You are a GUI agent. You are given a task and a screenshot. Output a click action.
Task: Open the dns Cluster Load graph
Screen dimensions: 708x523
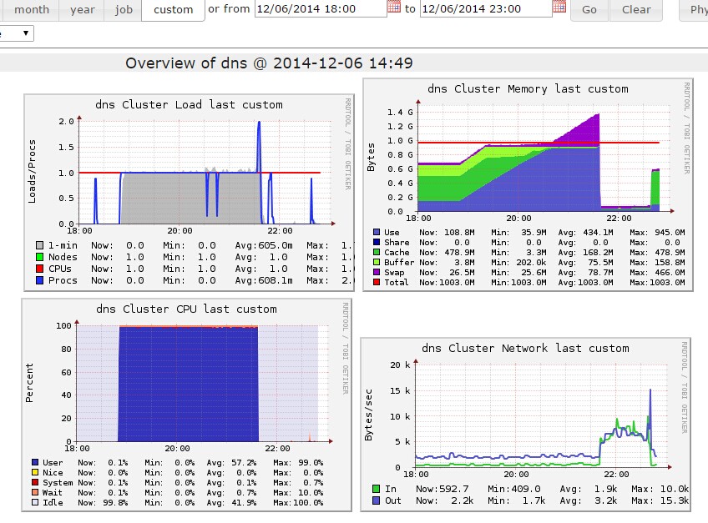pos(189,194)
